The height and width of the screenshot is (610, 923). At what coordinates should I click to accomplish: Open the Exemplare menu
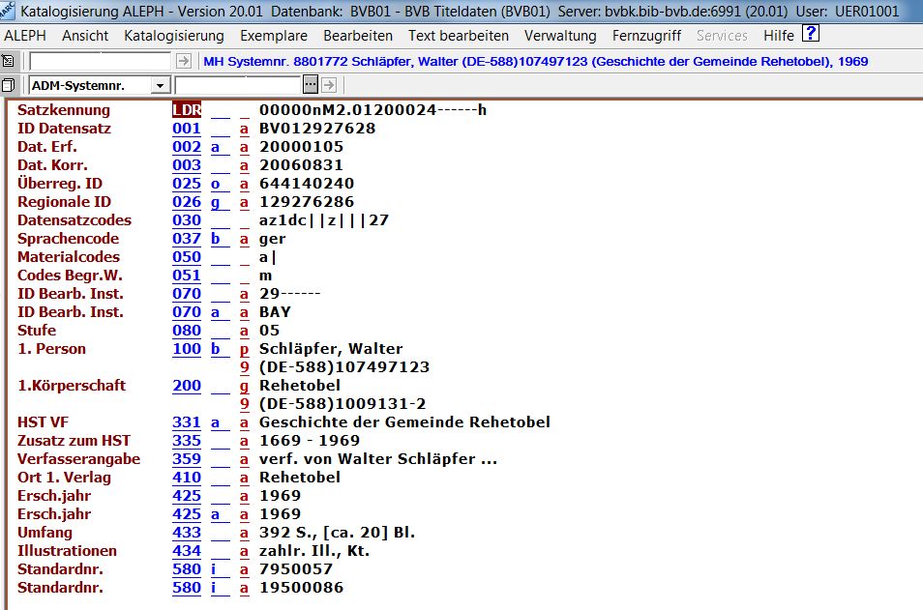tap(274, 36)
